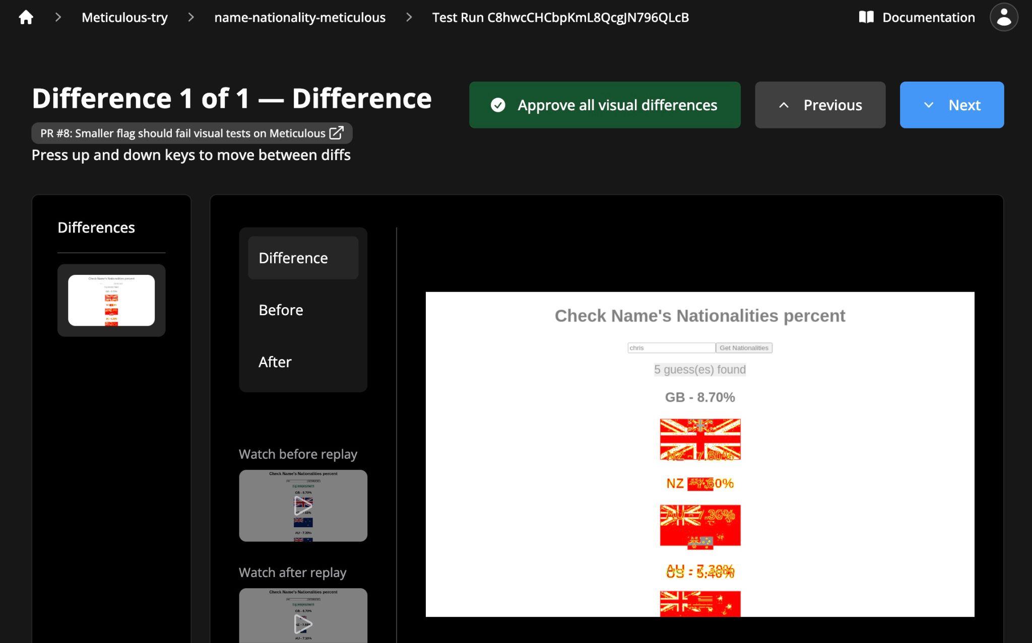Click checkmark icon on Approve button
1032x643 pixels.
click(x=498, y=105)
